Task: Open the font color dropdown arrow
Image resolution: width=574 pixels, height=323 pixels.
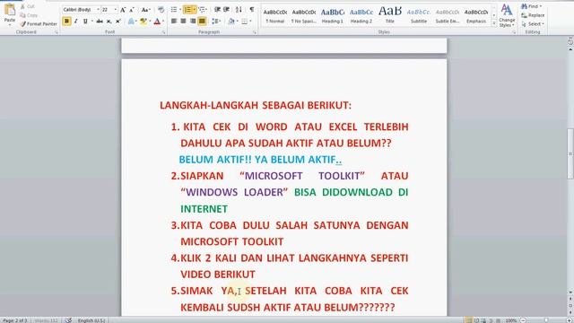Action: [163, 22]
